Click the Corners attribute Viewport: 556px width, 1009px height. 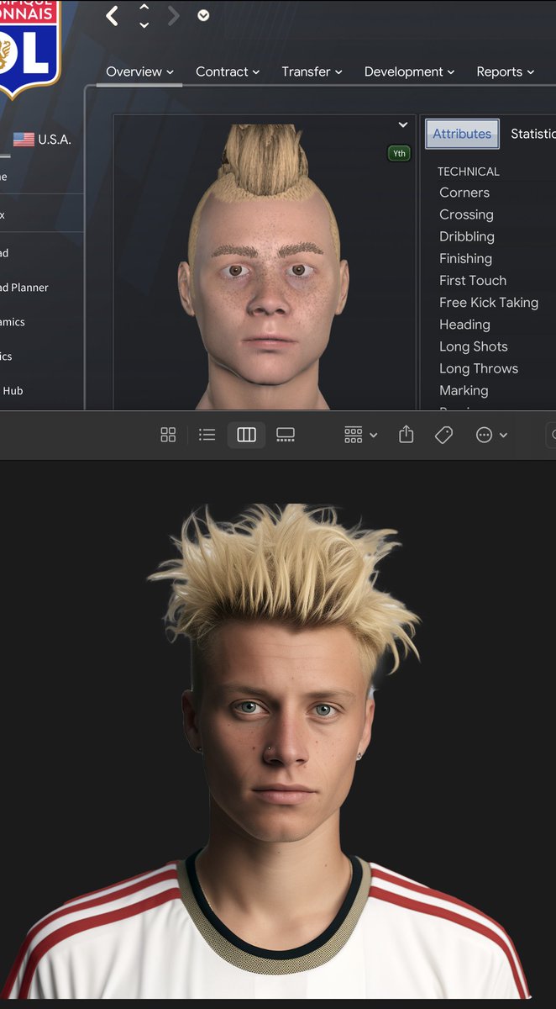(x=464, y=193)
